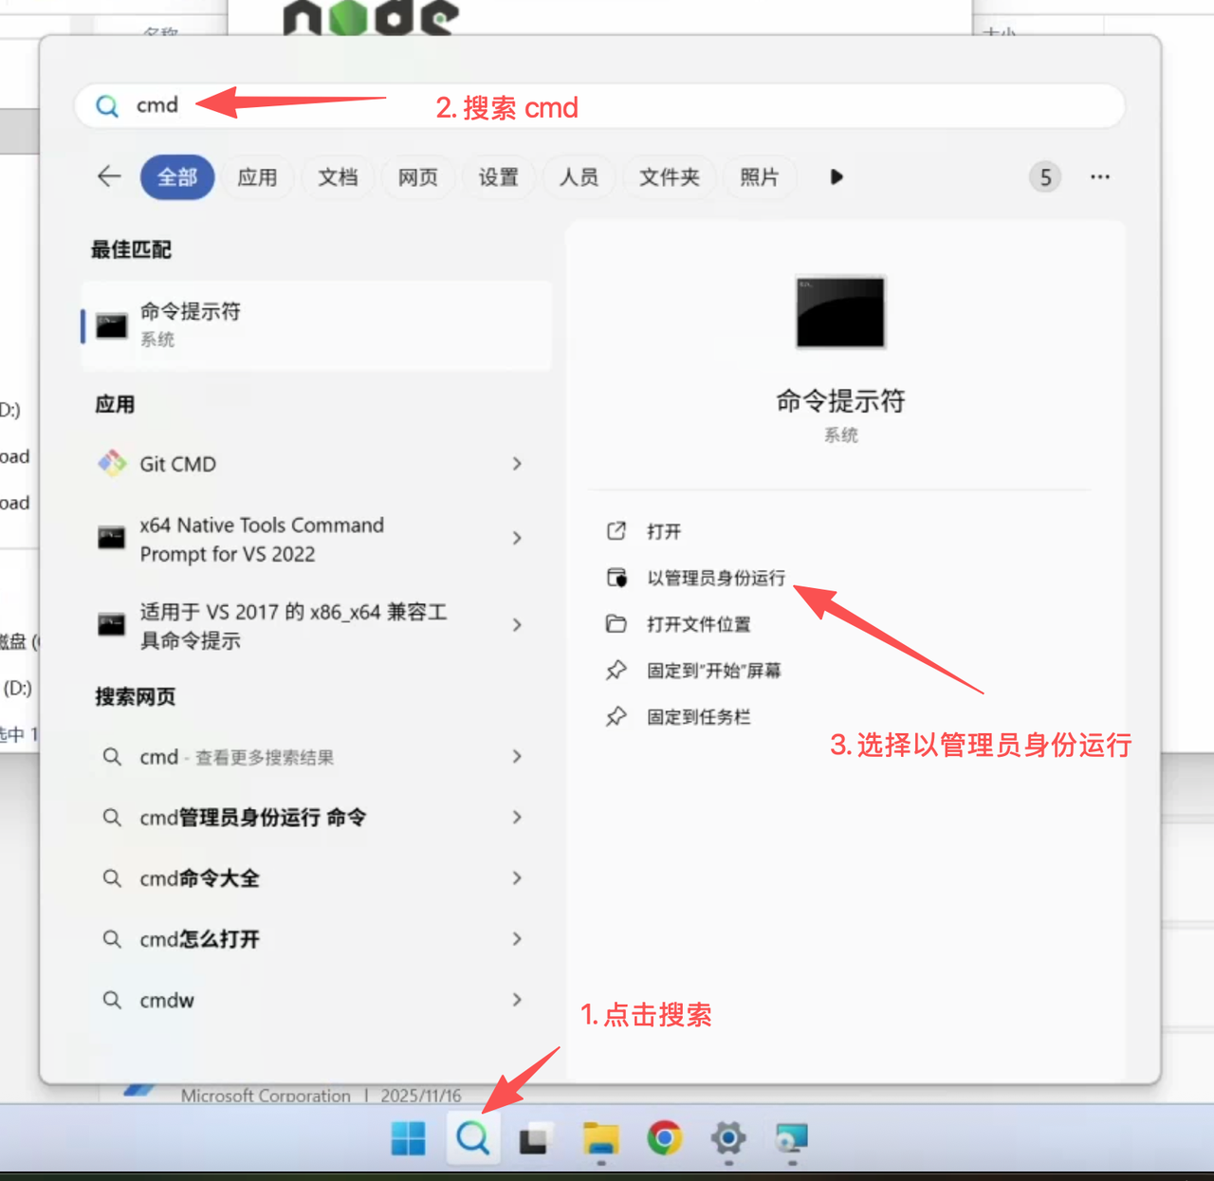Expand the Git CMD result chevron
Screen dimensions: 1214x1181
tap(517, 464)
